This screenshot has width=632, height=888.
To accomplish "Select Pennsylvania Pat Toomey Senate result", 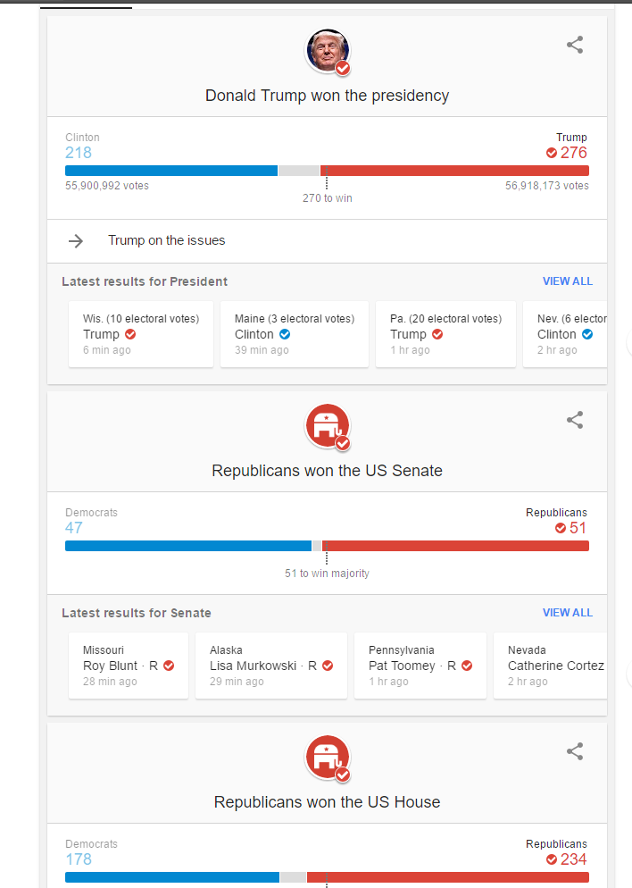I will pos(420,666).
